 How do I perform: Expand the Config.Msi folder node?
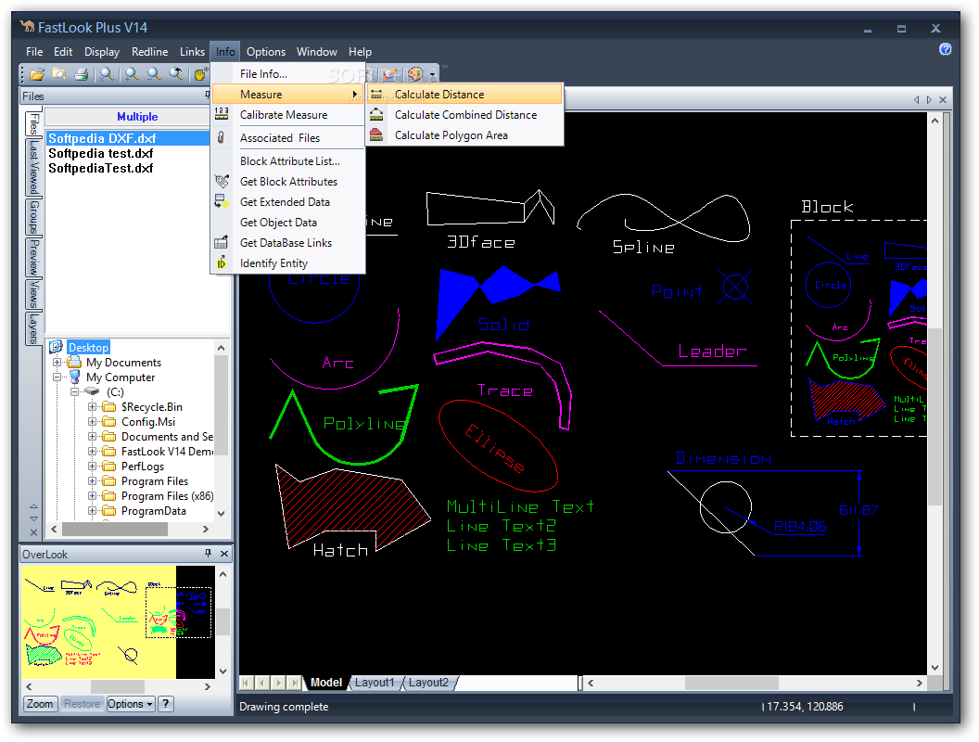click(92, 422)
